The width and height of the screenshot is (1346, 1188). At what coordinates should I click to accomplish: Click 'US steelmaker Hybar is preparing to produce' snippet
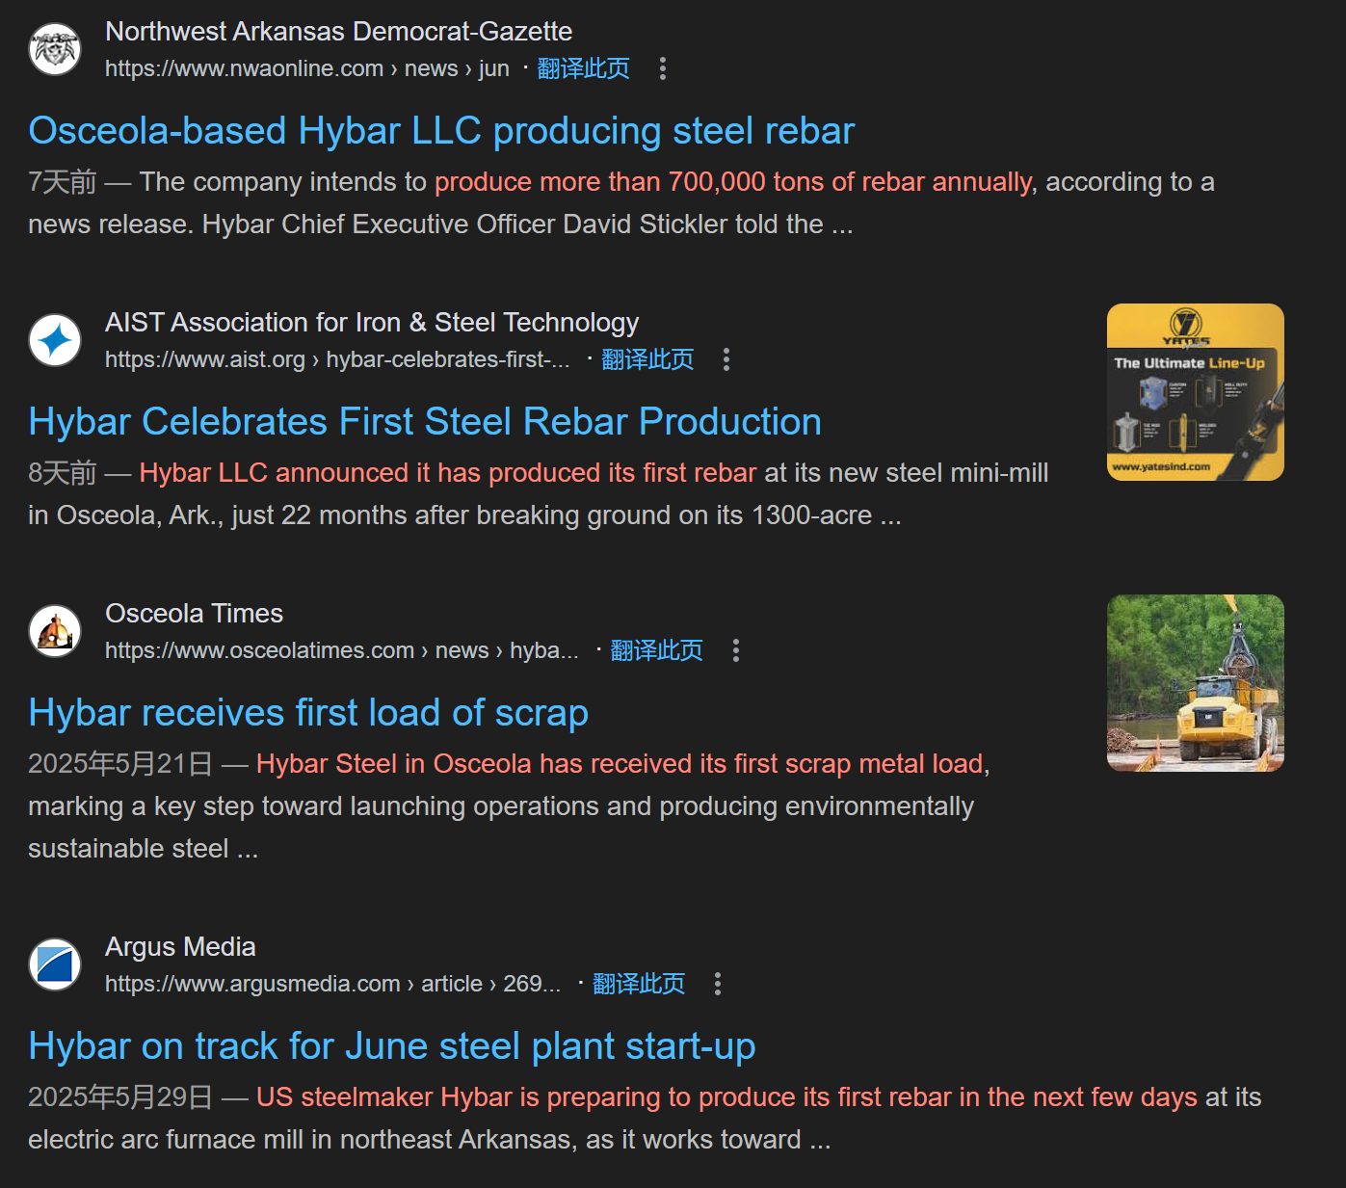pyautogui.click(x=726, y=1097)
